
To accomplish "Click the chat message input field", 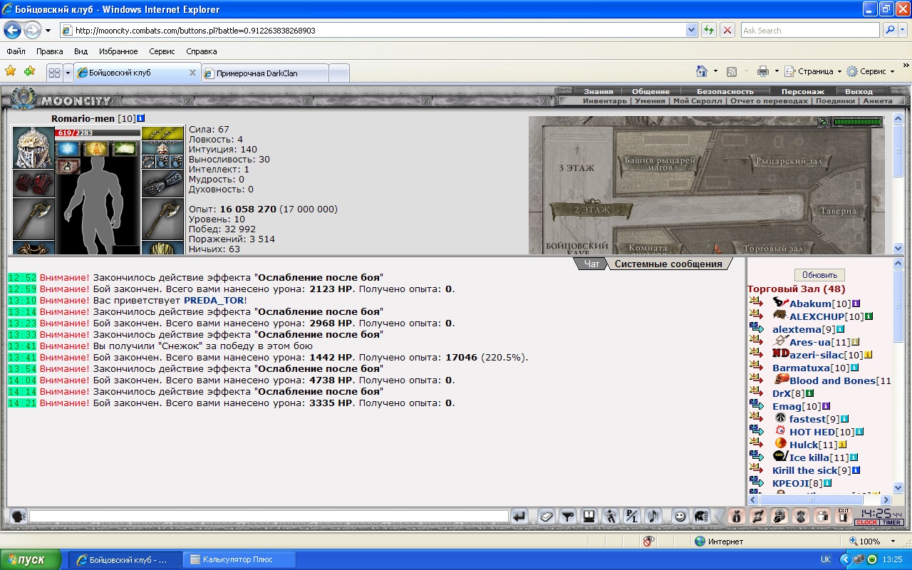I will point(269,517).
